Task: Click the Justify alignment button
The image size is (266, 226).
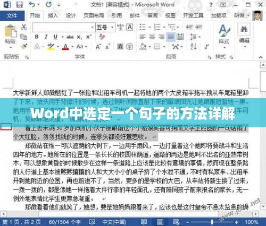Action: [171, 37]
